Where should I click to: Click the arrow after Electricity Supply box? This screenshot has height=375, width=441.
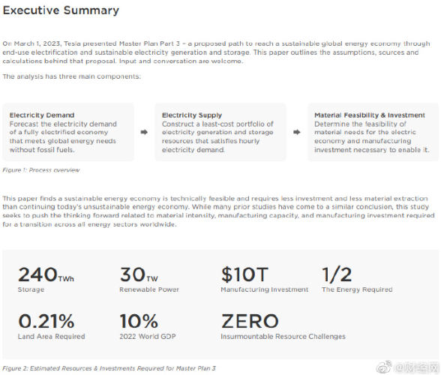[297, 132]
